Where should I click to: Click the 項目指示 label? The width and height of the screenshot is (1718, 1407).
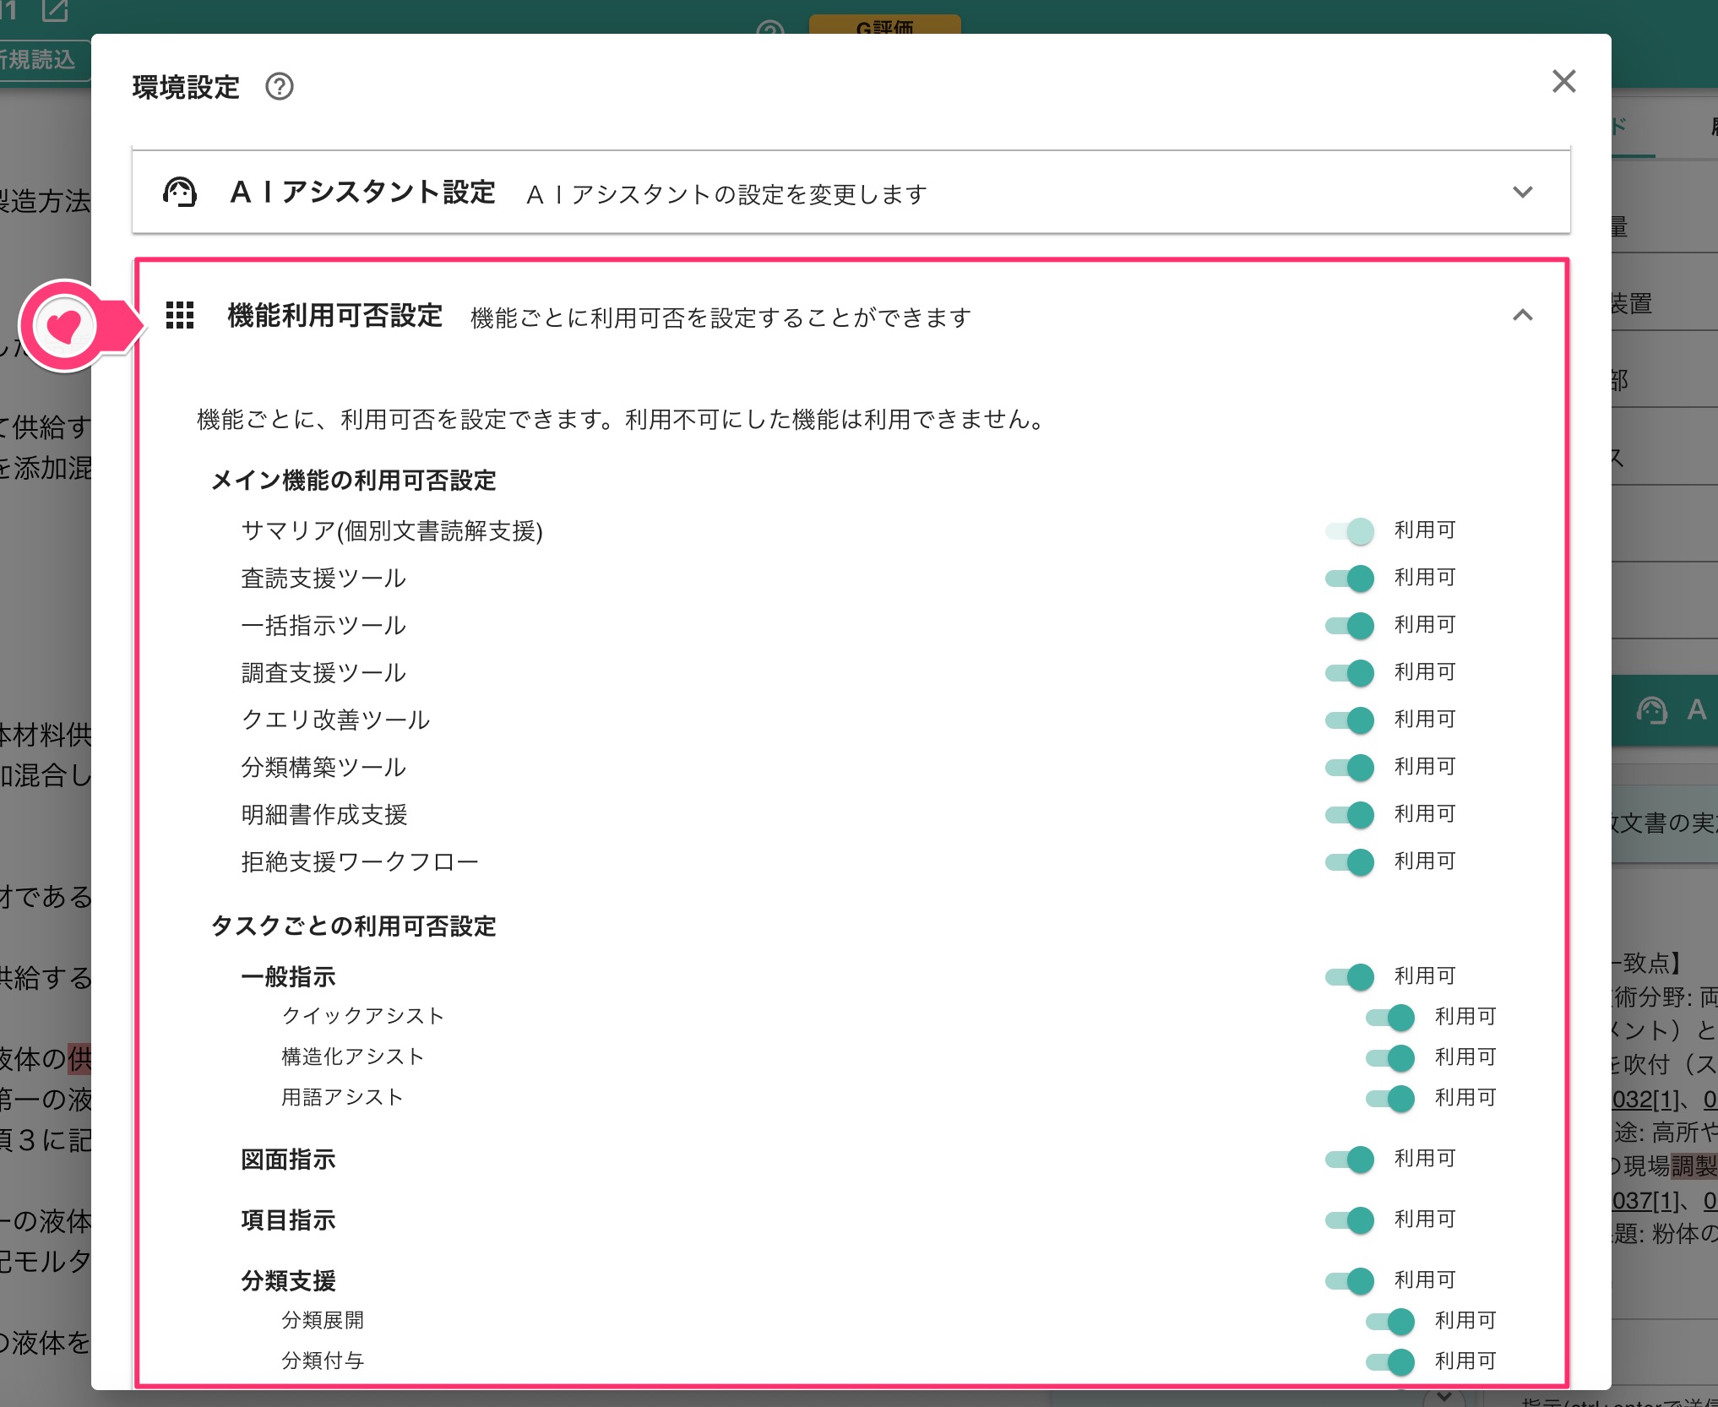point(288,1220)
